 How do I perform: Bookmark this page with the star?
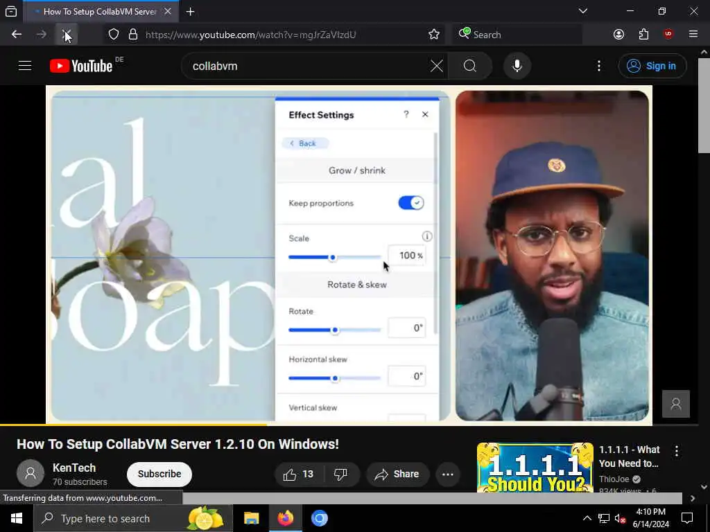pos(434,35)
